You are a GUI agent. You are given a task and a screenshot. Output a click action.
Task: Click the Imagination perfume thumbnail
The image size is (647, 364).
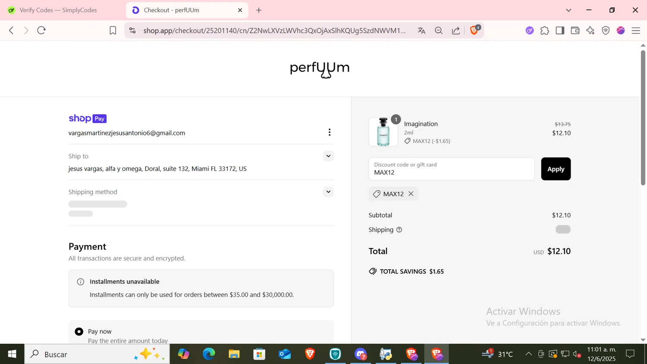383,132
